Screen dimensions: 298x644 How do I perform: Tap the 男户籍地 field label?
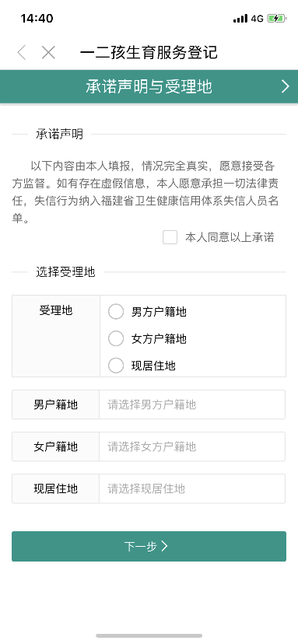[x=55, y=404]
